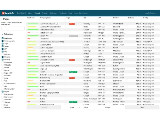Enable the Branch column checkbox

click(x=3, y=68)
